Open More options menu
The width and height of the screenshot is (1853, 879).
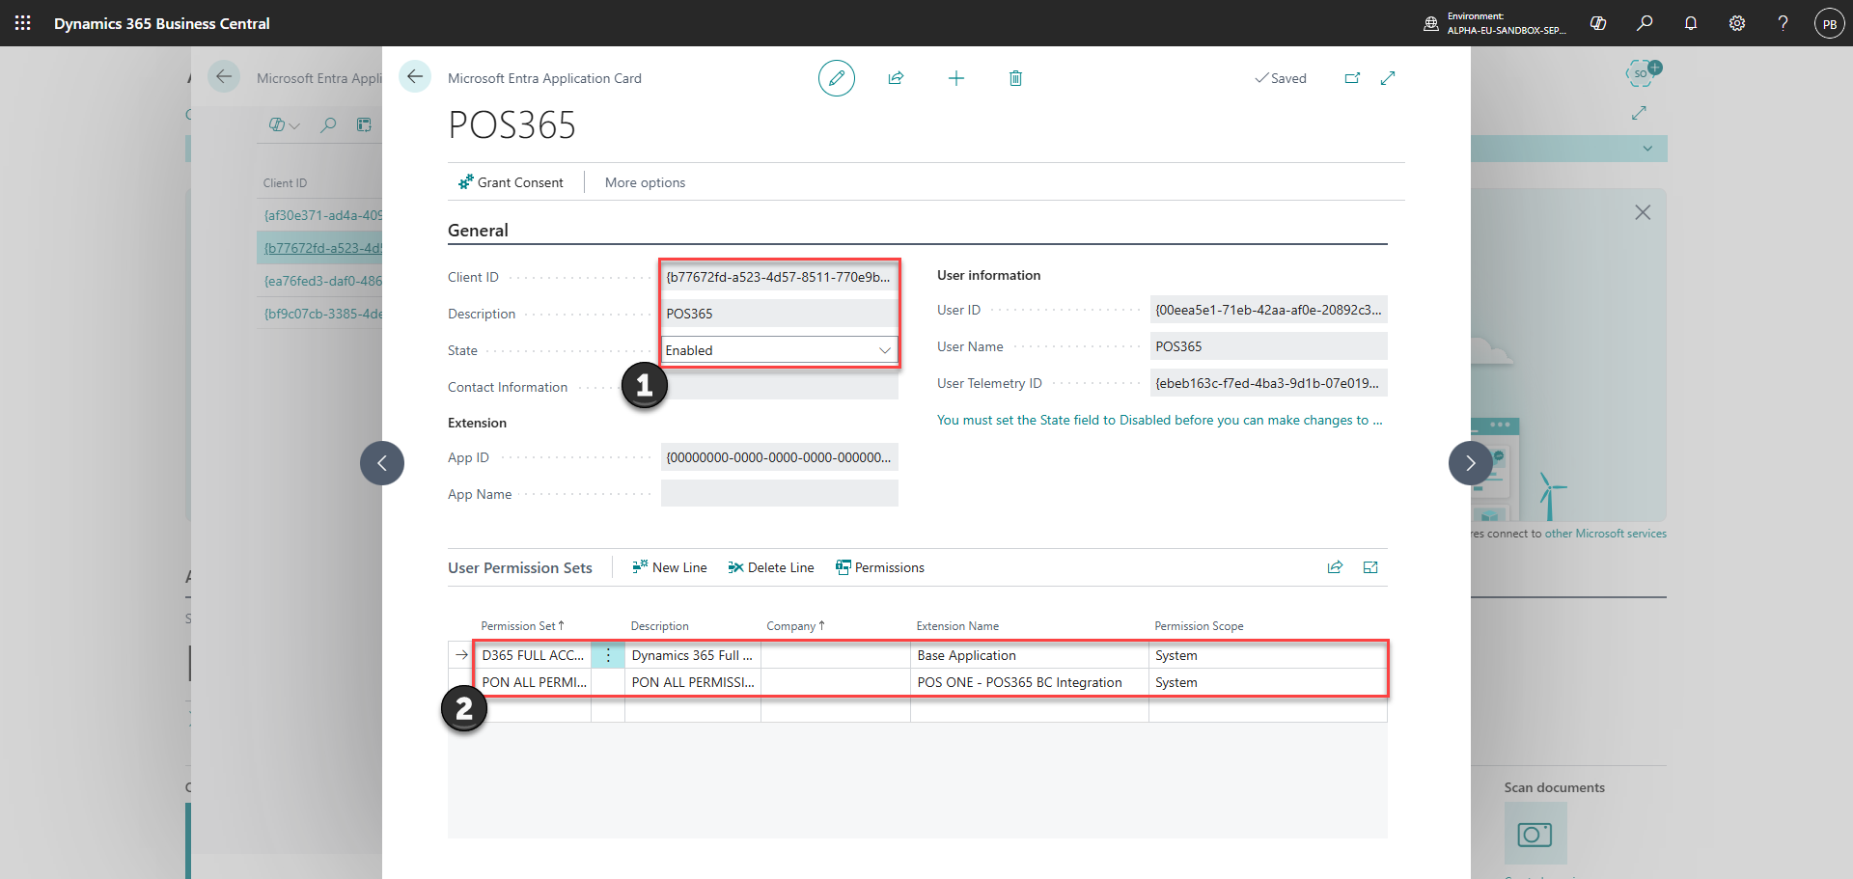point(645,182)
